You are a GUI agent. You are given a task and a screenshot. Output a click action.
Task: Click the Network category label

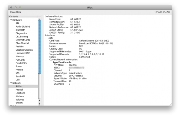(16, 83)
